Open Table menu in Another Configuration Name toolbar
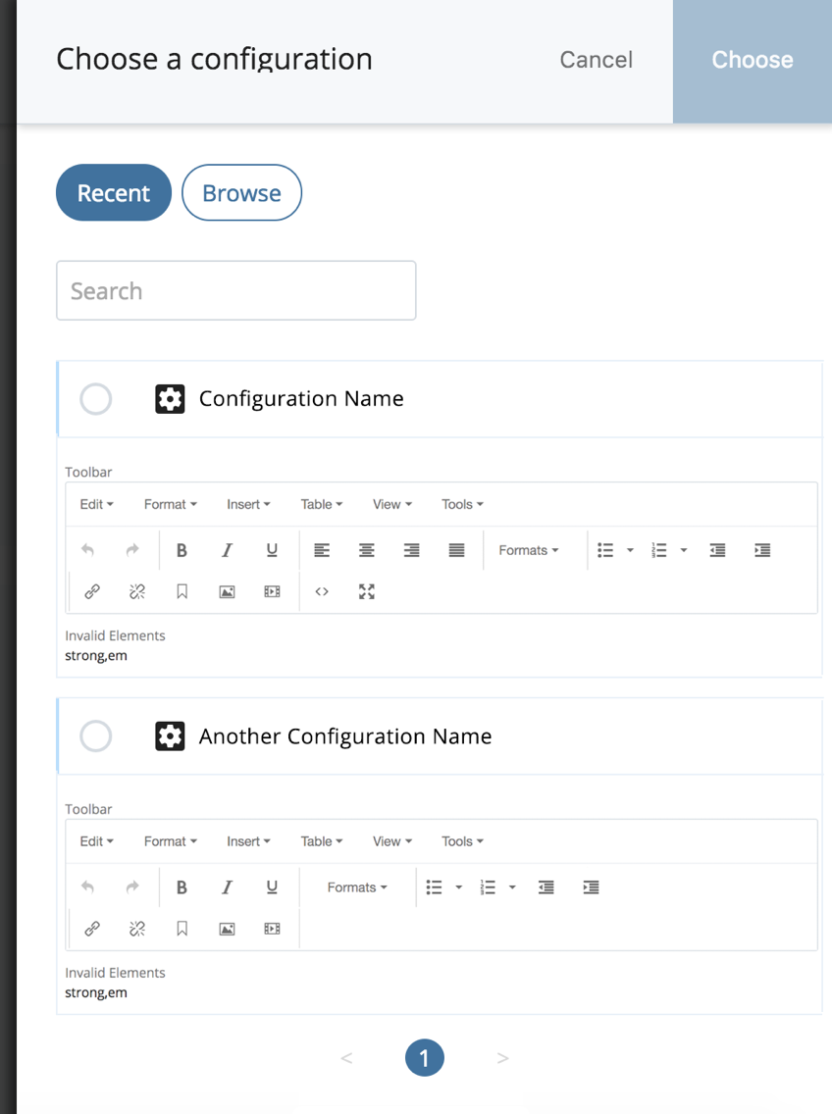The height and width of the screenshot is (1114, 832). [x=322, y=841]
